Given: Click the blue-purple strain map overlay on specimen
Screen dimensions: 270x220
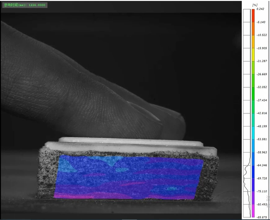Looking at the screenshot, I should tap(129, 177).
